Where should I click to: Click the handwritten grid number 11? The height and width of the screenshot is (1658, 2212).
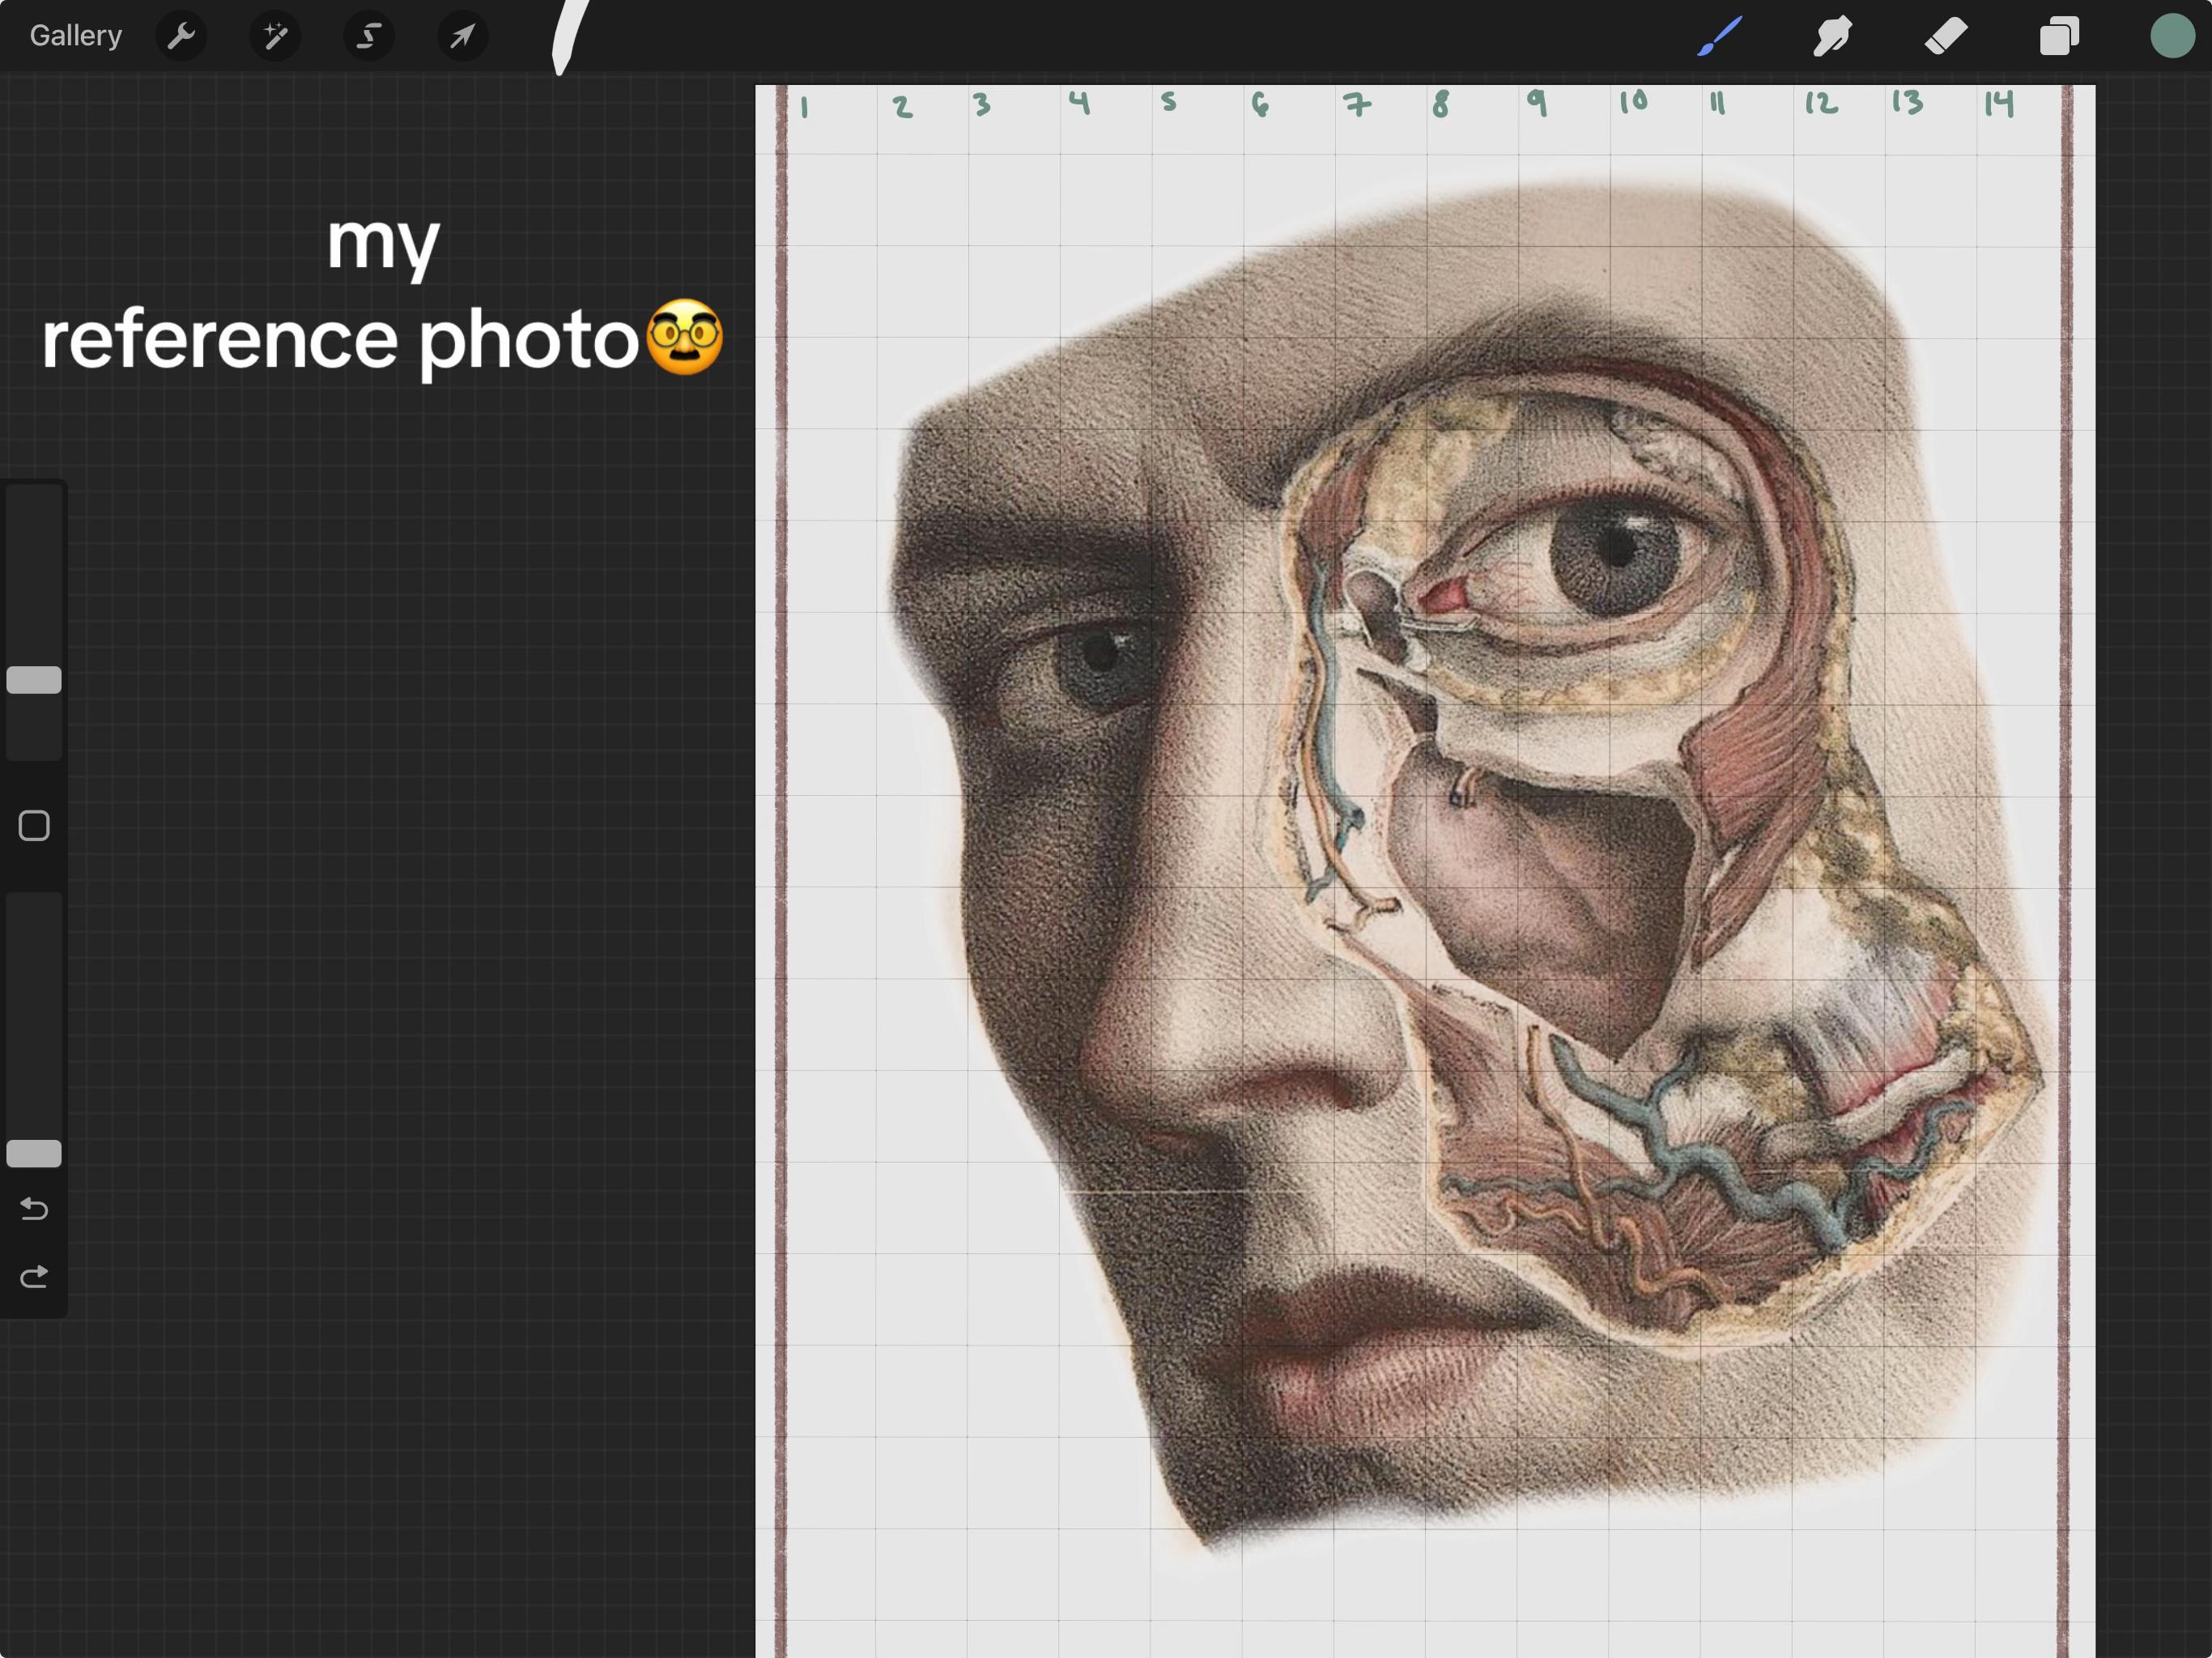click(x=1717, y=103)
